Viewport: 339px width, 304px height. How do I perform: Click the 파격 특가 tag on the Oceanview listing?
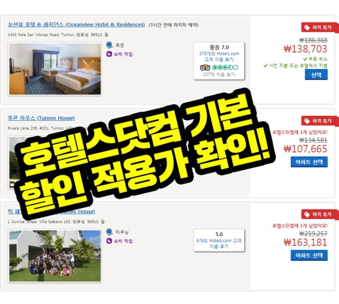point(319,27)
